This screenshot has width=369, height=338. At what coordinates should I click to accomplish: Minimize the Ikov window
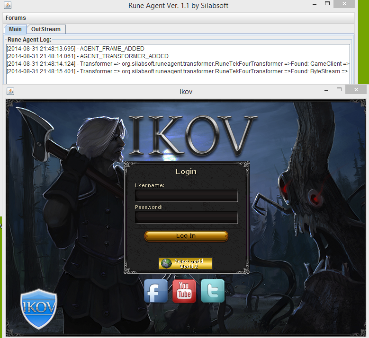(326, 90)
